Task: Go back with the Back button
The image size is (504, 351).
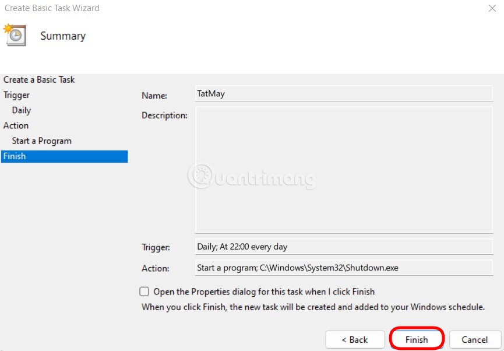Action: click(355, 340)
